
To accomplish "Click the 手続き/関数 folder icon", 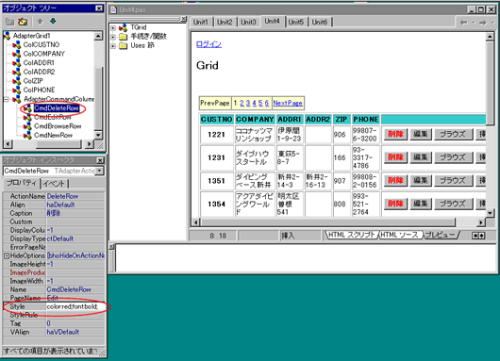I will point(123,37).
